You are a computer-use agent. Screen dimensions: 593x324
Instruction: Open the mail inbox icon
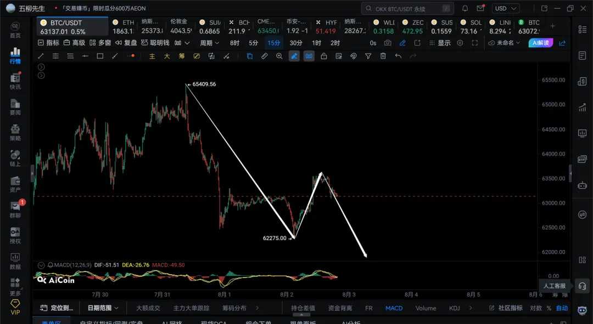[x=480, y=8]
